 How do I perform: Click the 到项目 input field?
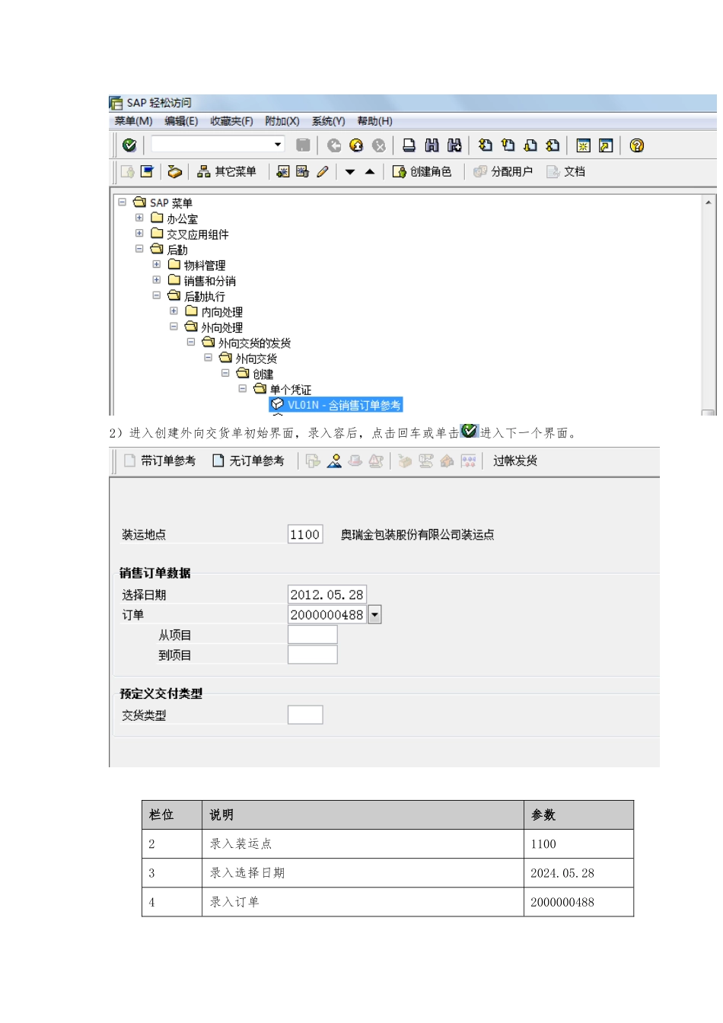click(x=313, y=655)
